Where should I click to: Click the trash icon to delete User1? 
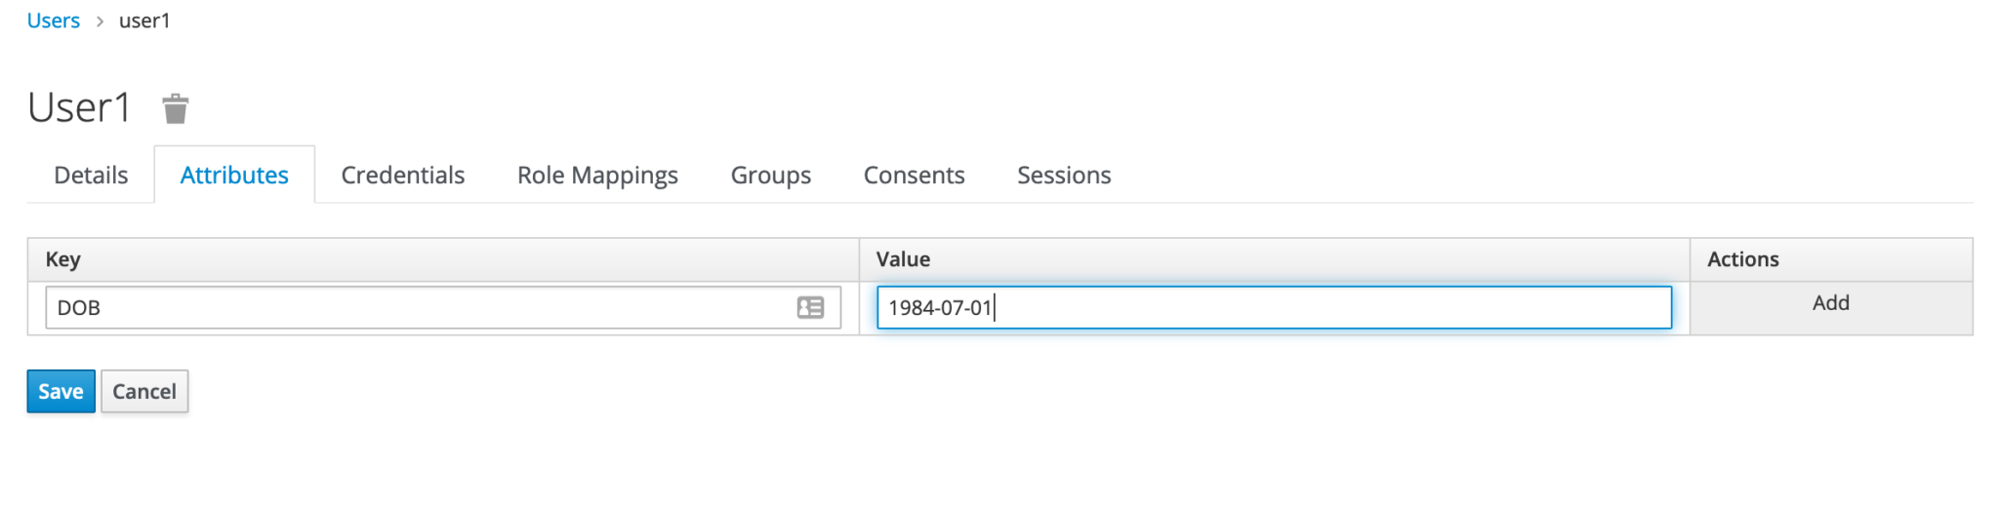pyautogui.click(x=175, y=108)
